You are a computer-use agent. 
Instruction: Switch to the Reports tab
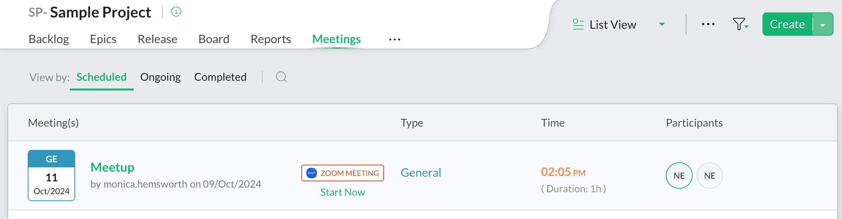click(271, 39)
